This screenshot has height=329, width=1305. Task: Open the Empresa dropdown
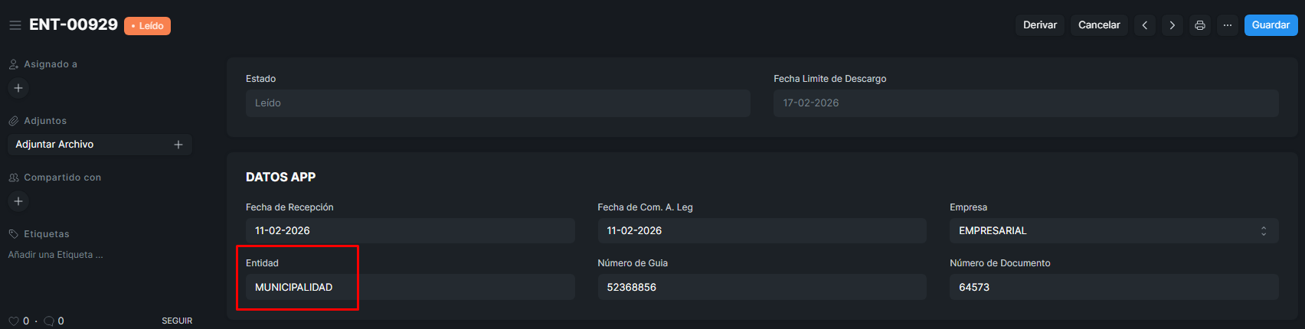click(x=1114, y=231)
